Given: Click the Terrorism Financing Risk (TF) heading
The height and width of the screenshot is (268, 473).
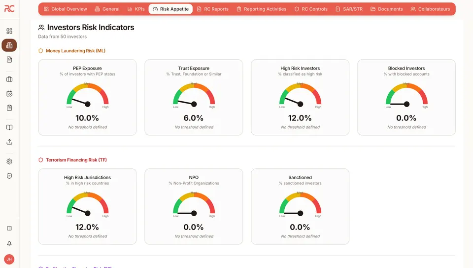Looking at the screenshot, I should (76, 160).
